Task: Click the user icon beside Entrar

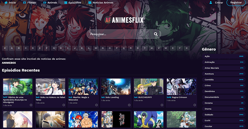Action: coord(211,2)
